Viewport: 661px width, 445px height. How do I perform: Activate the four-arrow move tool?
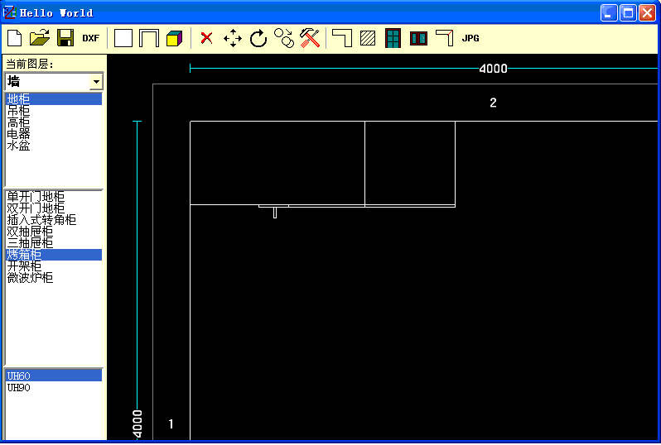click(x=233, y=38)
